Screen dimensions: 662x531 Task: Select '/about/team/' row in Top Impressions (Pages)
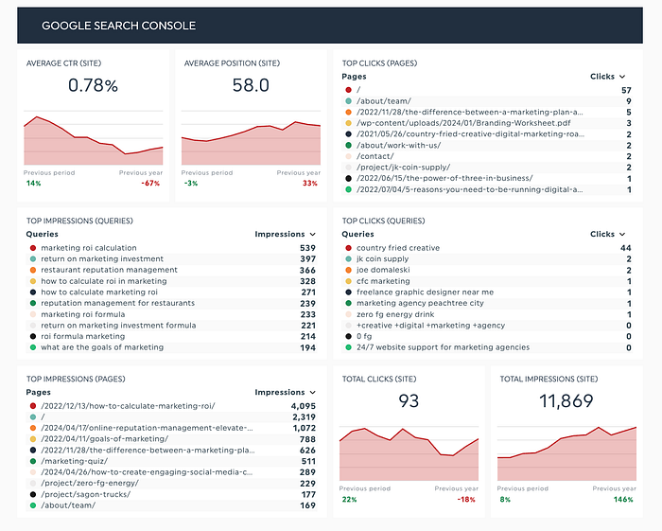click(x=172, y=505)
